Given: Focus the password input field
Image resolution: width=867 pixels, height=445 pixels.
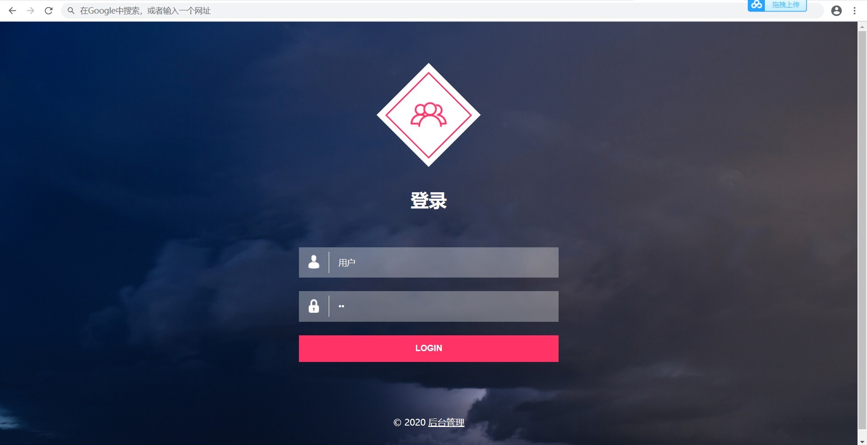Looking at the screenshot, I should pos(443,306).
